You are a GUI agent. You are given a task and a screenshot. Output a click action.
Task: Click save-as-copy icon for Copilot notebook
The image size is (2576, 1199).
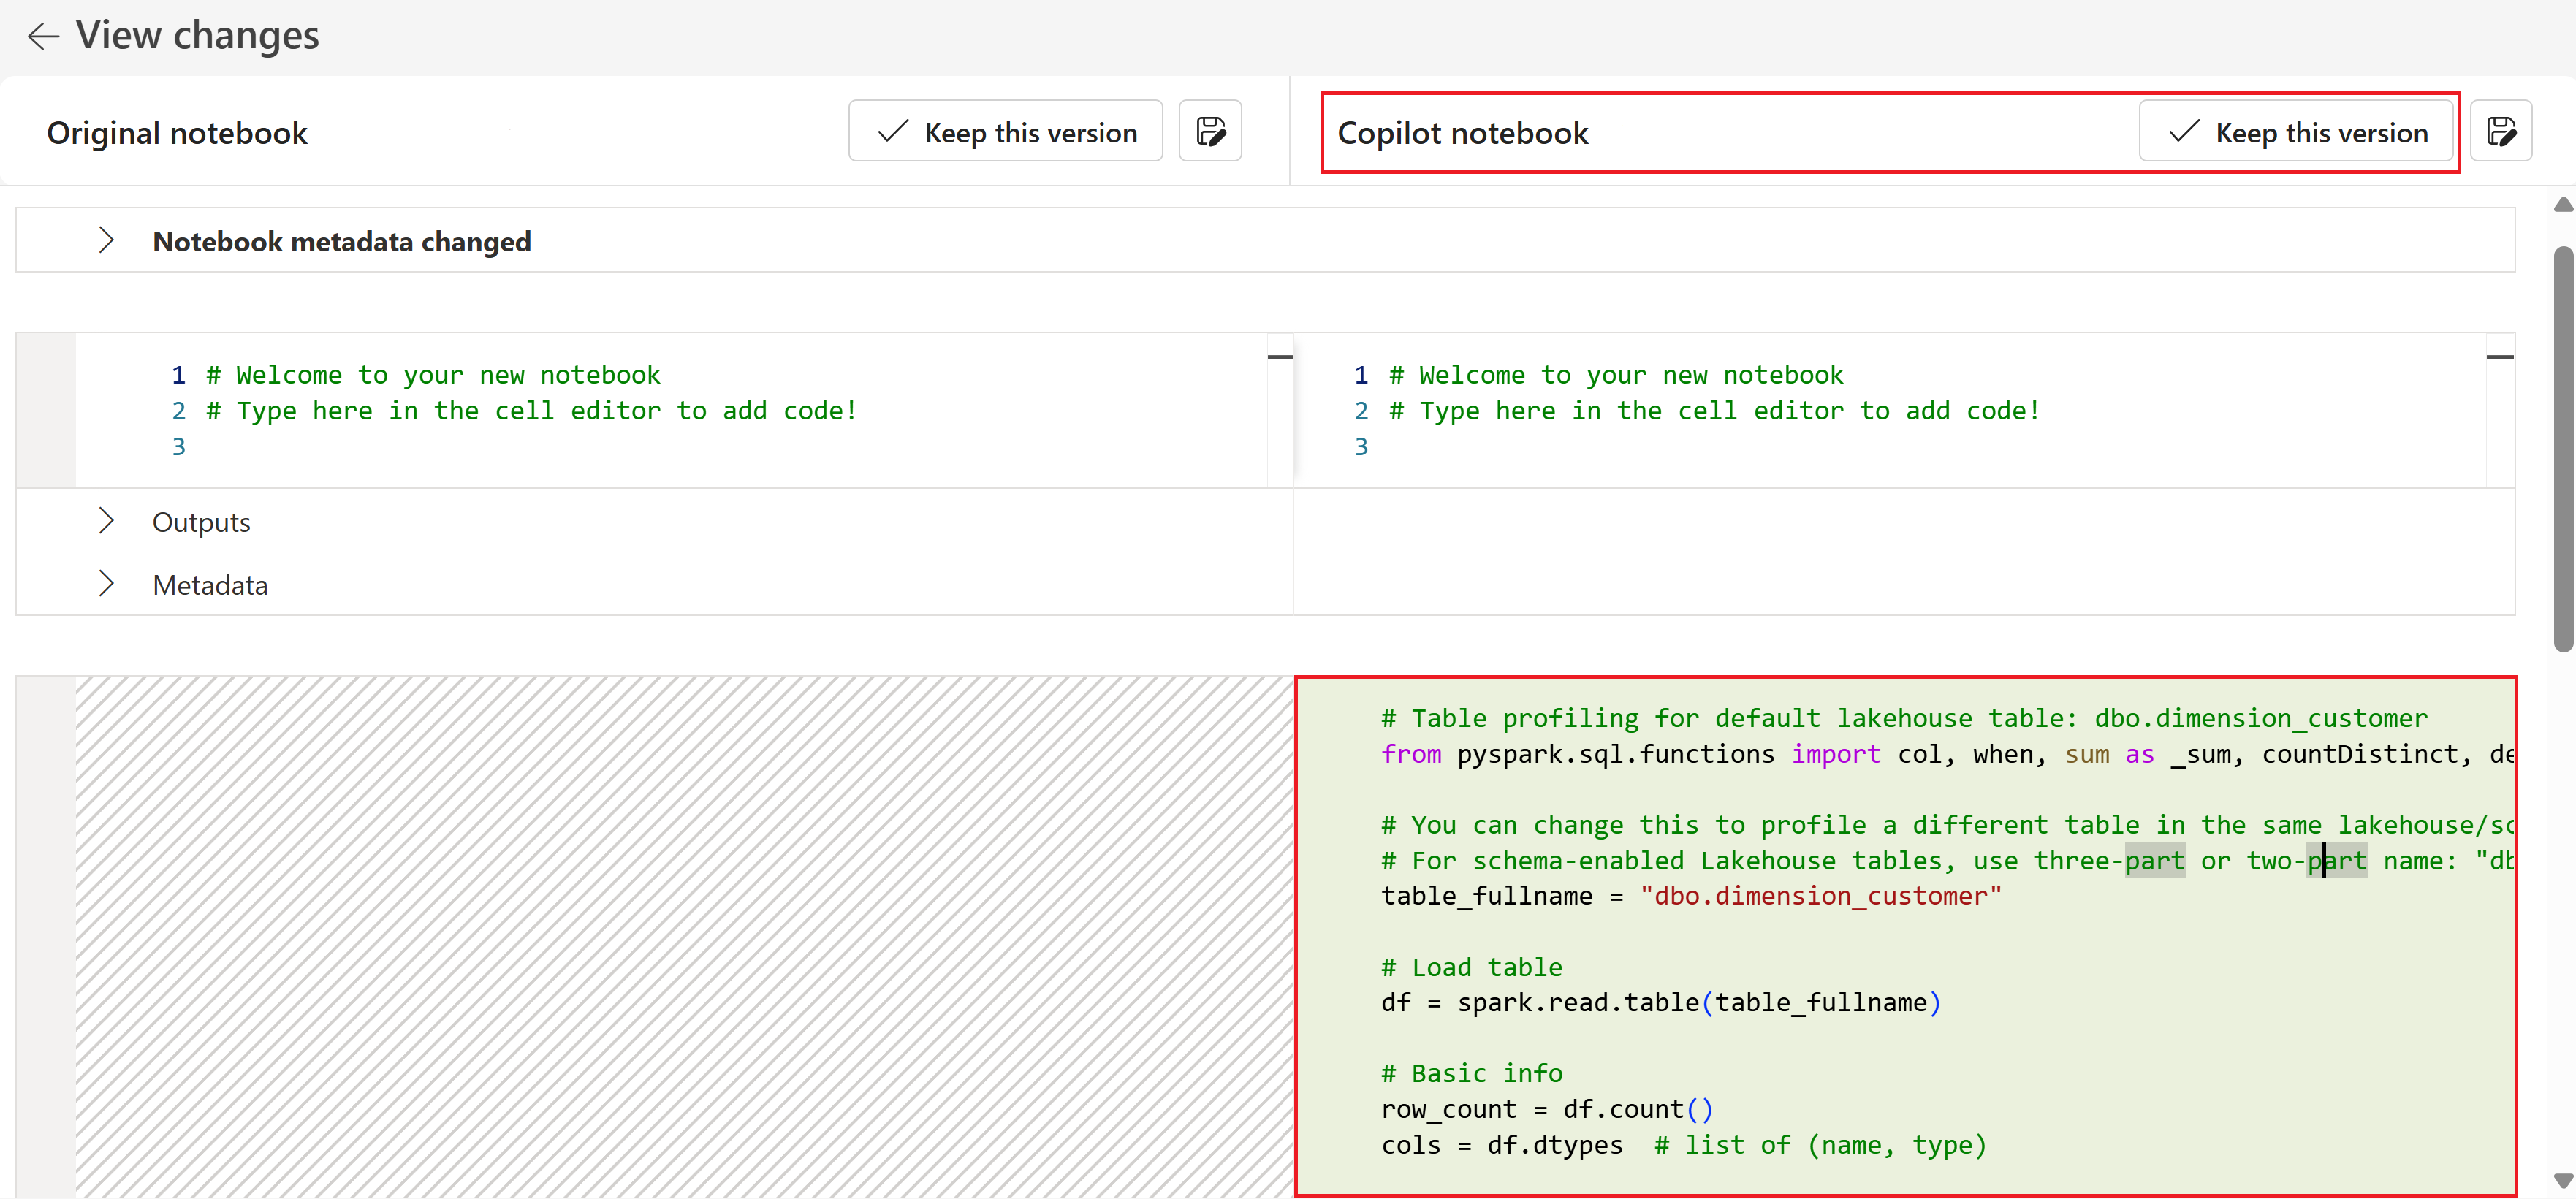coord(2500,131)
